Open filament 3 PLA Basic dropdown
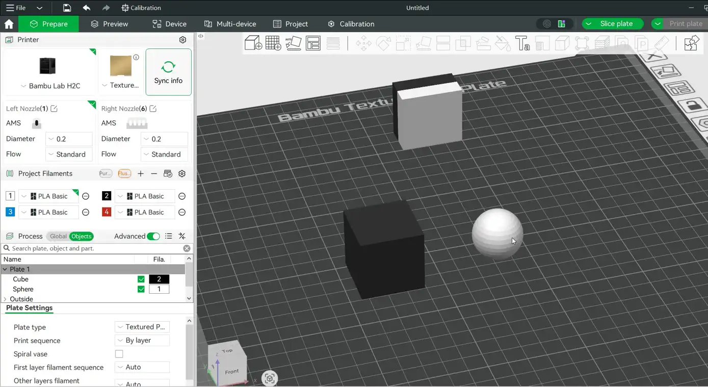This screenshot has width=708, height=387. [x=48, y=212]
